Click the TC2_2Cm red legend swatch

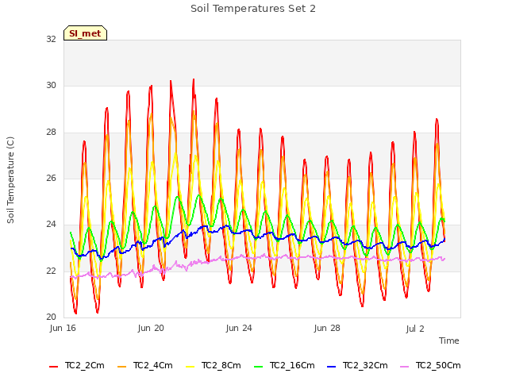pyautogui.click(x=53, y=367)
